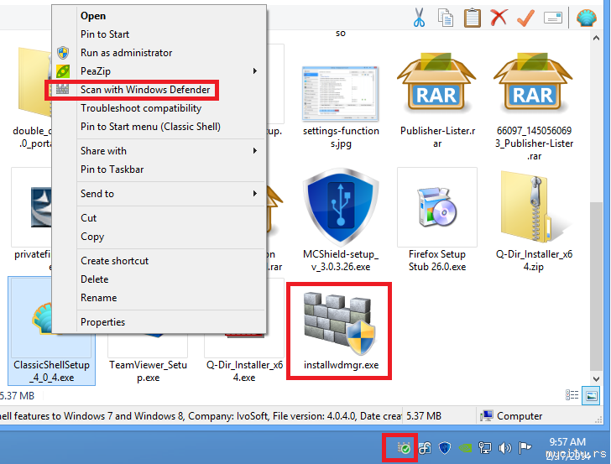The height and width of the screenshot is (464, 611).
Task: Expand the PeaZip submenu
Action: (x=159, y=71)
